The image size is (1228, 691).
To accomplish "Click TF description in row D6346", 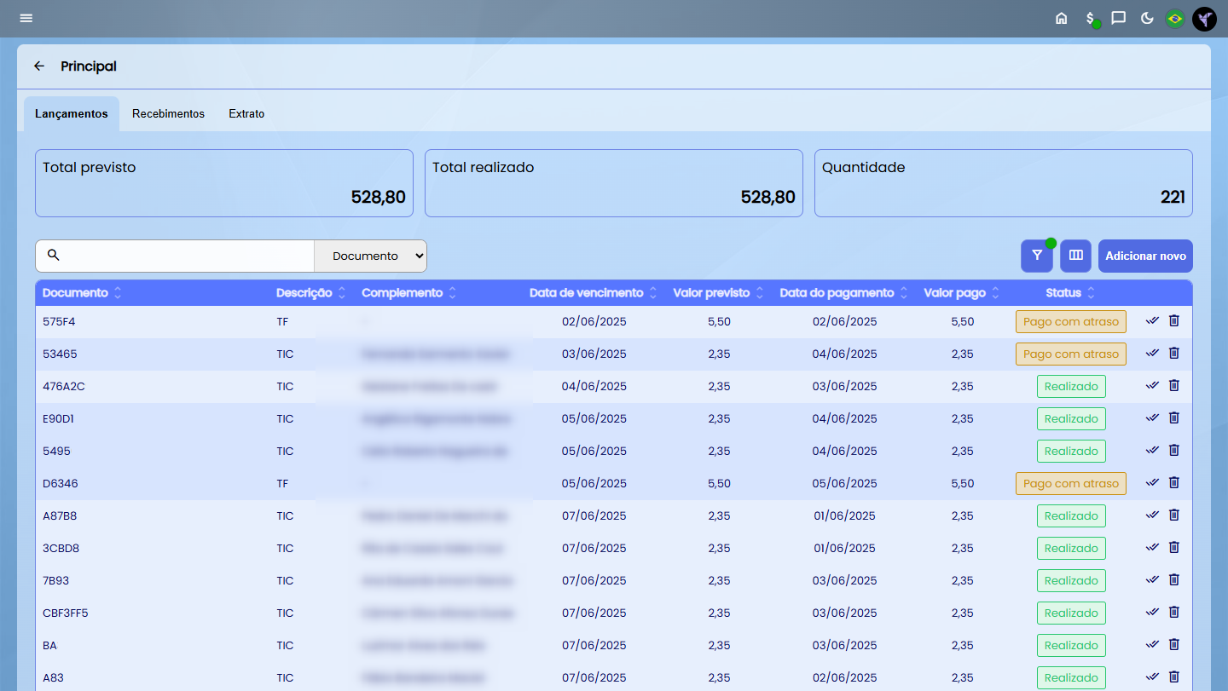I will pyautogui.click(x=282, y=483).
